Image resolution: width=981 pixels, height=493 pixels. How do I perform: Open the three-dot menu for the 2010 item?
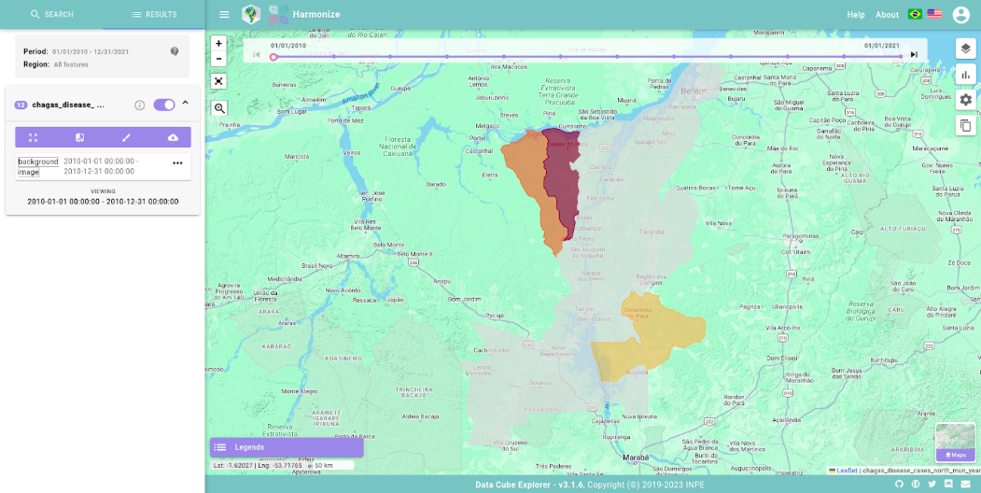tap(177, 163)
